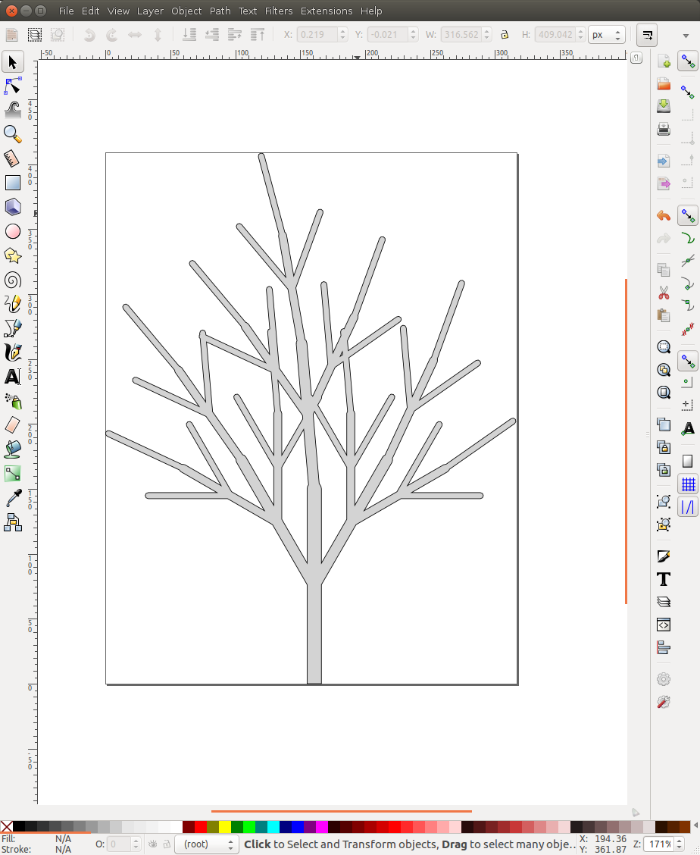Toggle the layer lock padlock

165,844
